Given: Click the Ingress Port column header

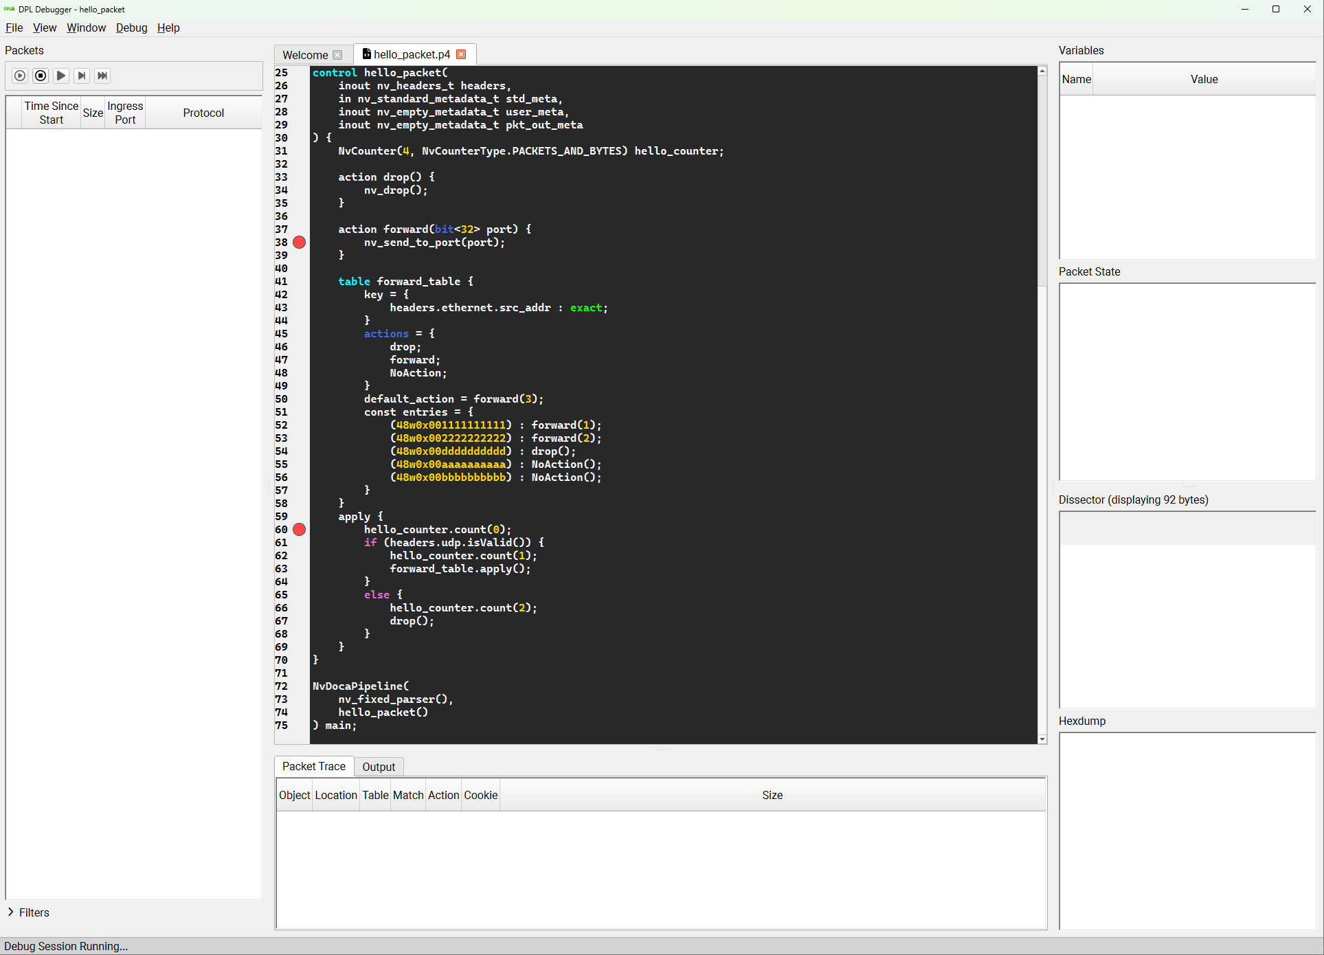Looking at the screenshot, I should point(125,113).
